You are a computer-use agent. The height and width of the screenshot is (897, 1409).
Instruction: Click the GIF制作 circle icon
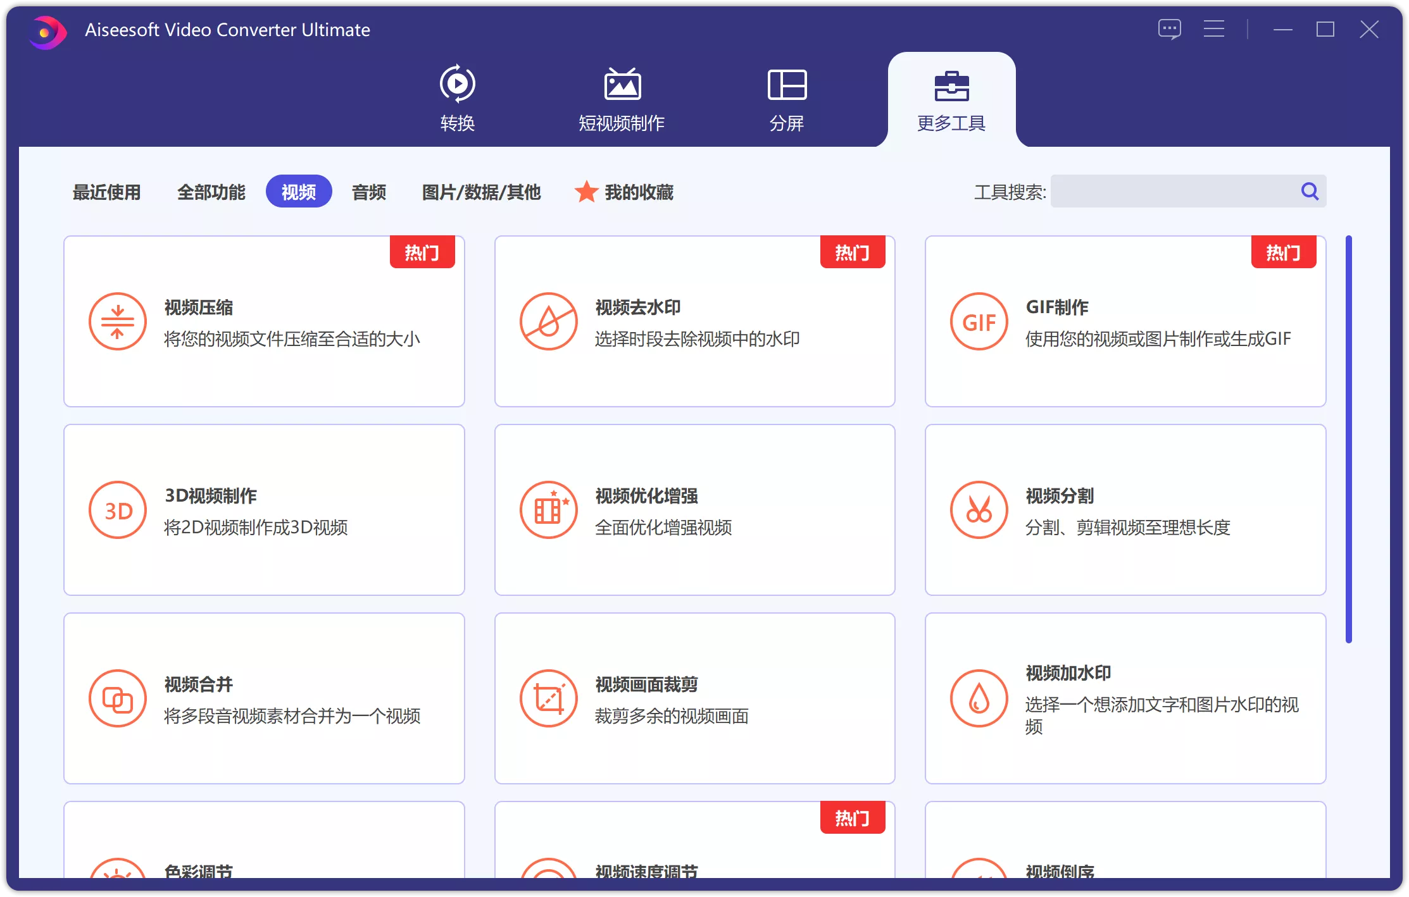click(x=979, y=321)
